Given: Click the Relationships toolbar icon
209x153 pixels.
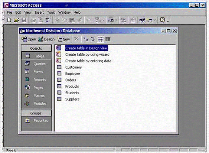Looking at the screenshot, I should click(x=142, y=20).
